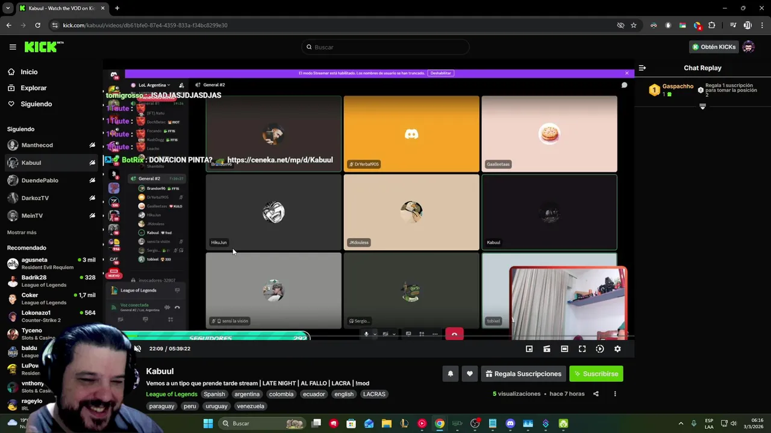Image resolution: width=771 pixels, height=433 pixels.
Task: Open the tab search dropdown arrow
Action: [8, 8]
